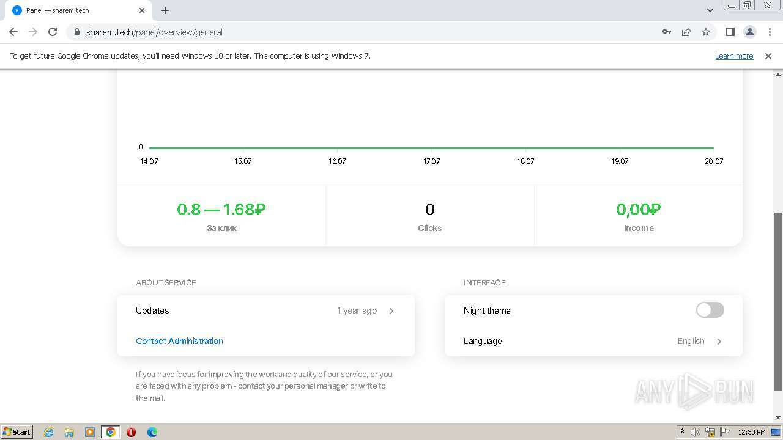Click the 17.07 date on chart axis
783x440 pixels.
click(431, 161)
